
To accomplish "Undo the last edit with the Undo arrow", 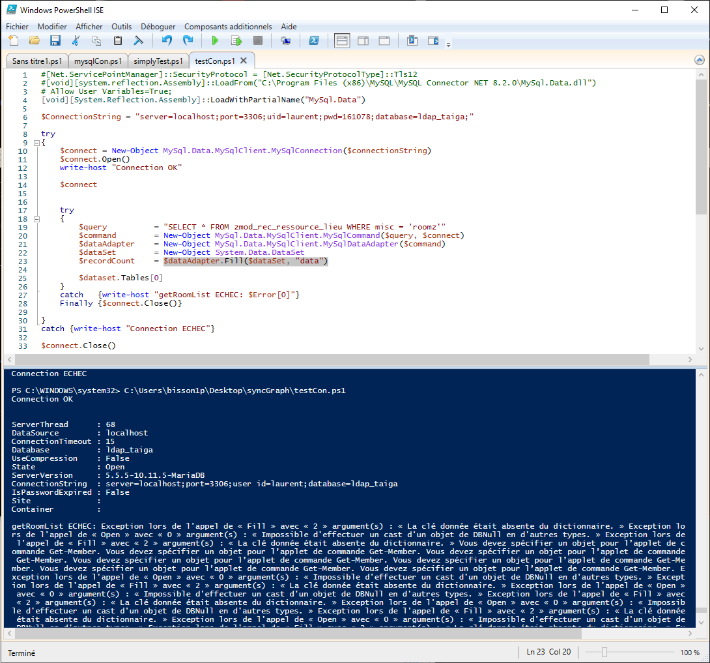I will [x=167, y=41].
